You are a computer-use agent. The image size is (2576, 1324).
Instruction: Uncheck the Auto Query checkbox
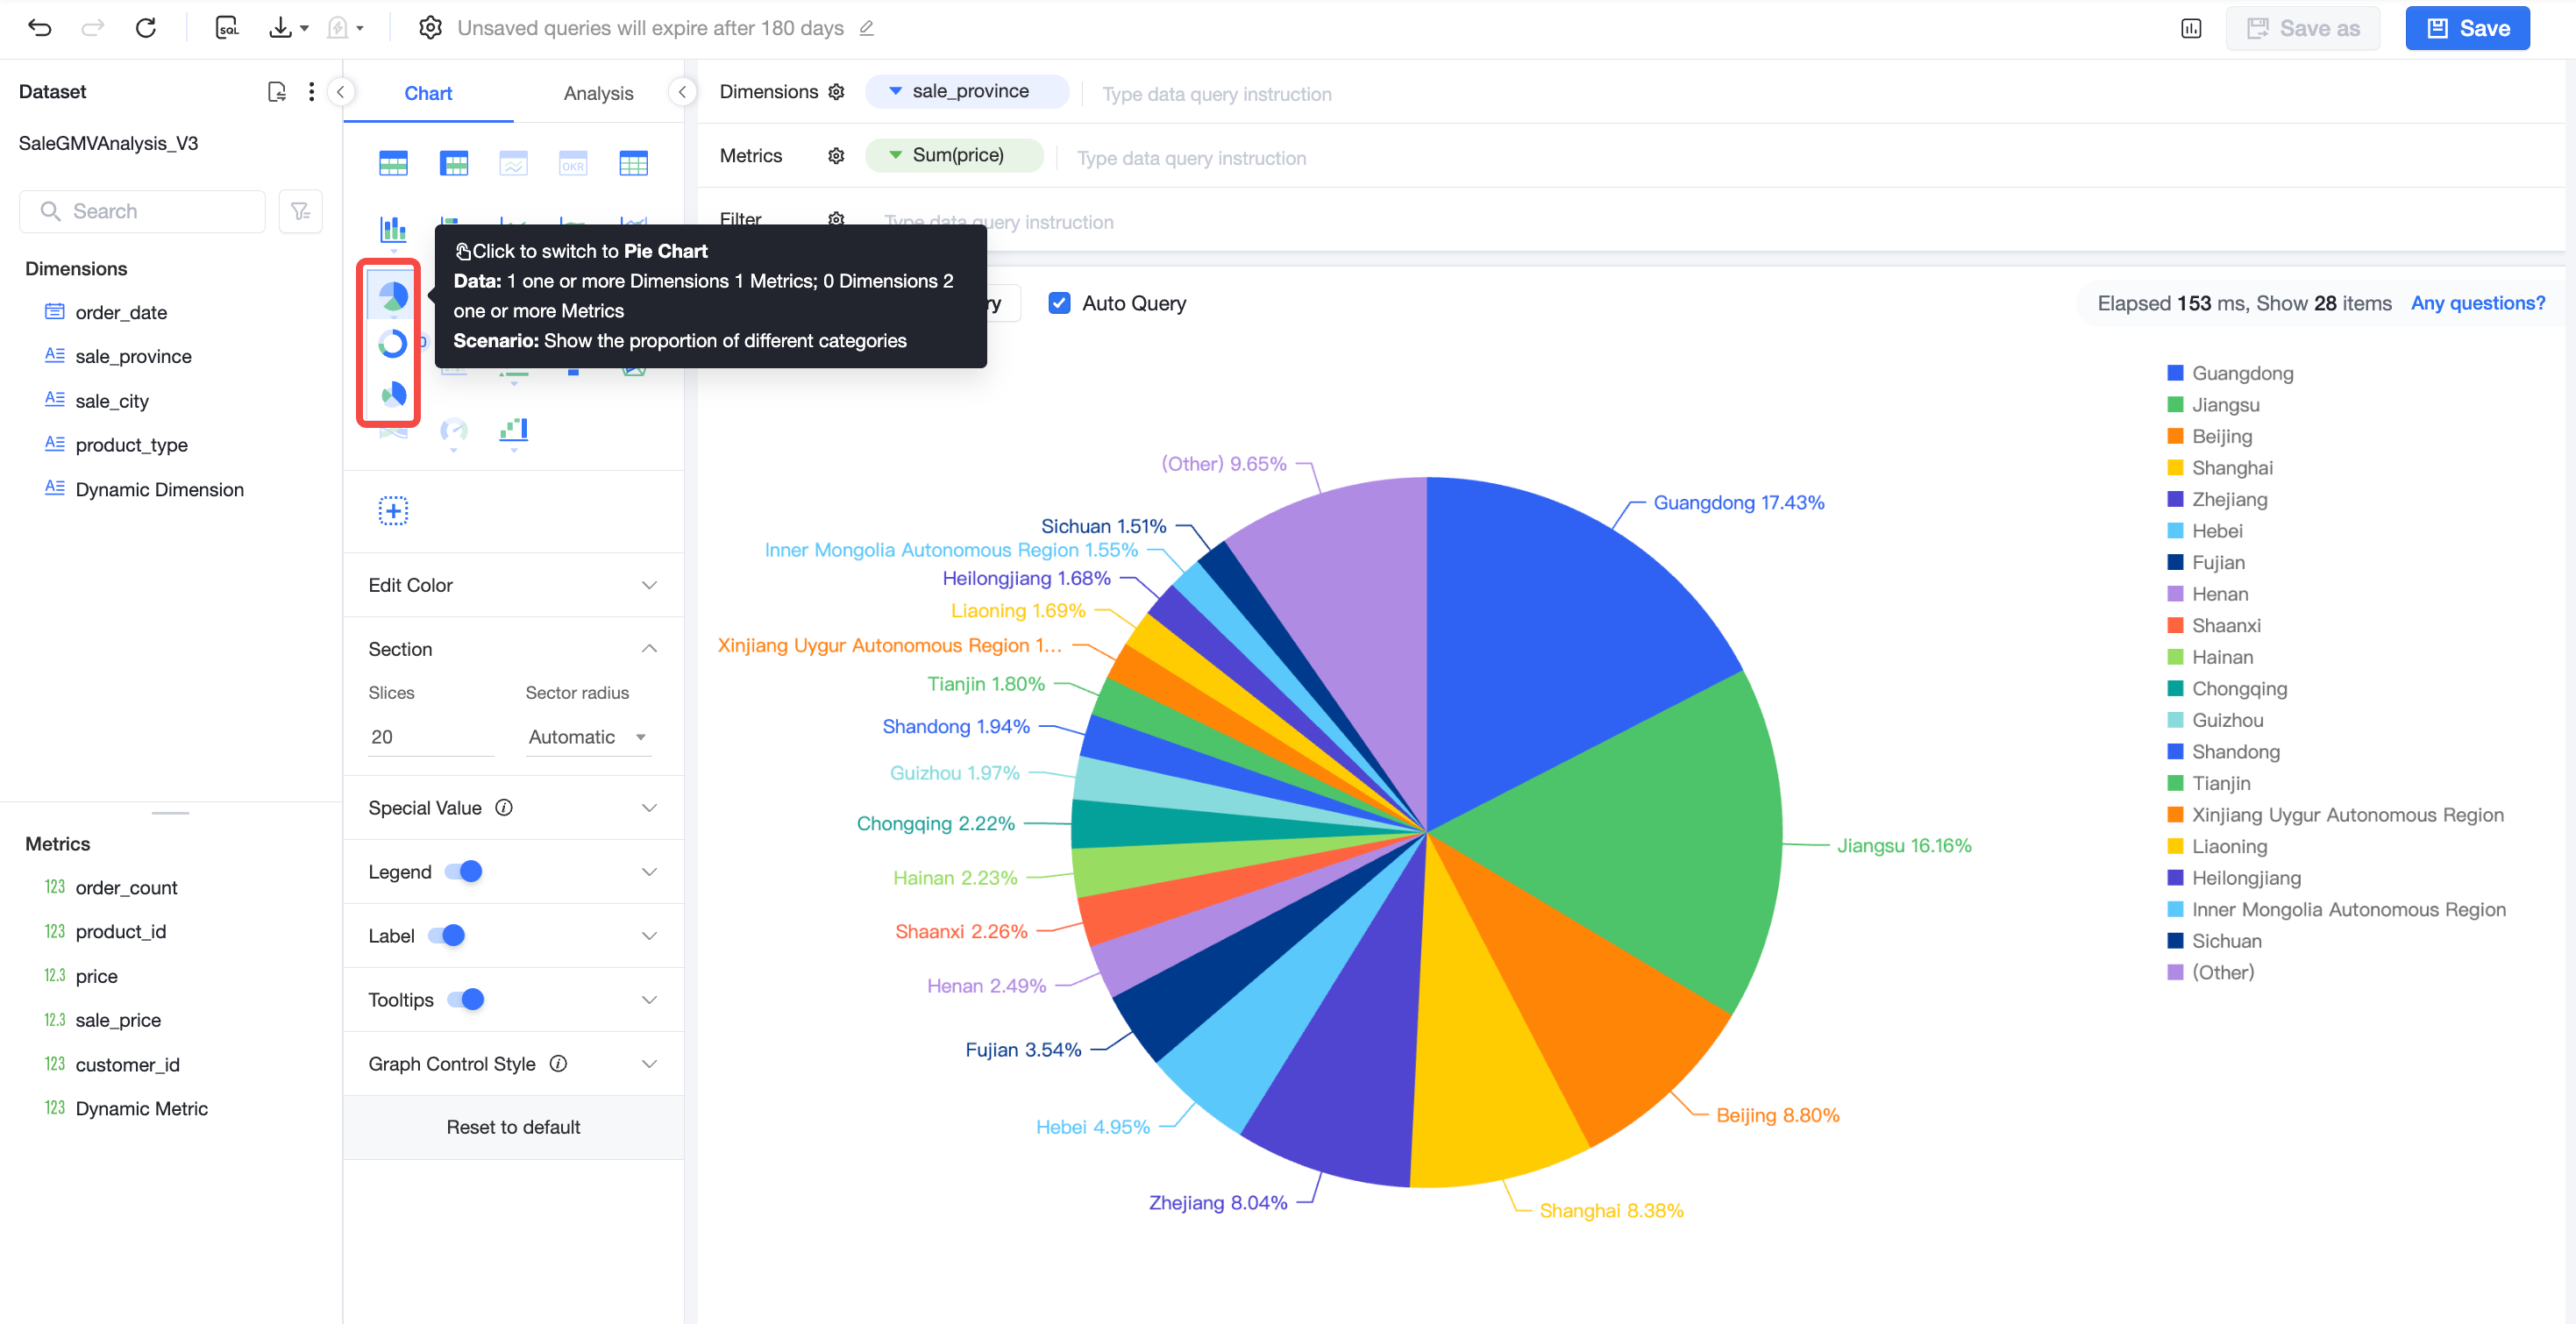point(1059,303)
